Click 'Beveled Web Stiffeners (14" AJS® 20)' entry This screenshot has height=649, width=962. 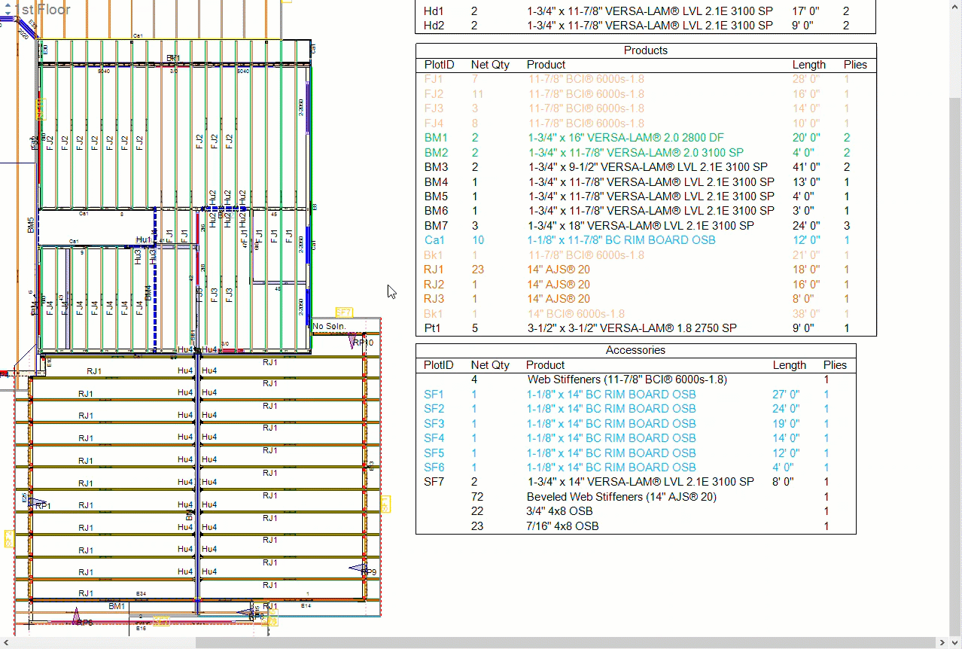622,497
